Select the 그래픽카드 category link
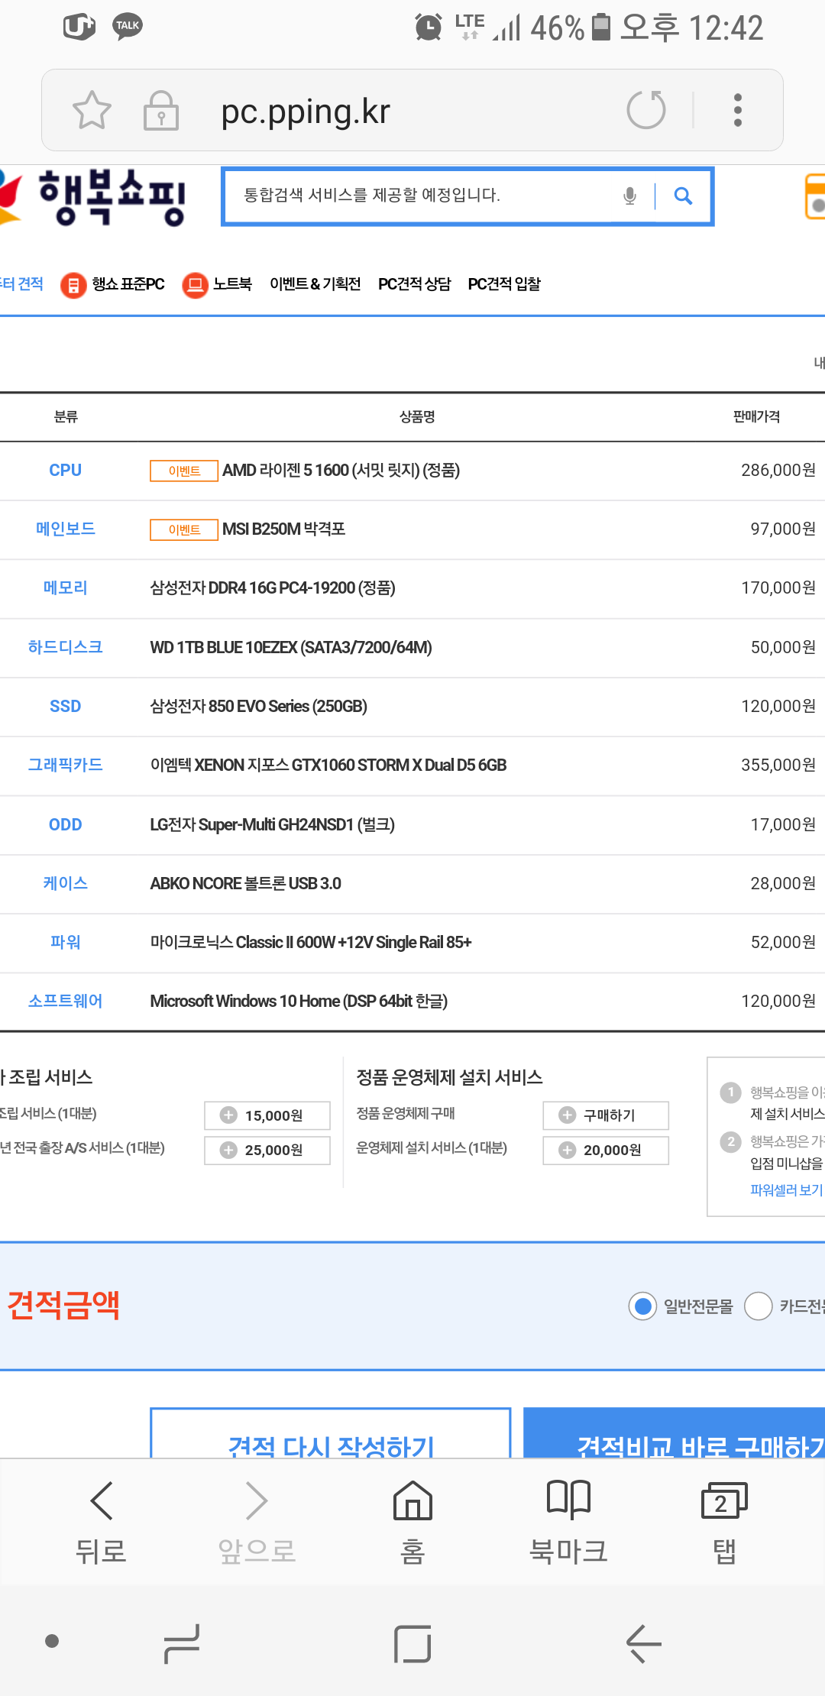The height and width of the screenshot is (1696, 825). (x=66, y=765)
